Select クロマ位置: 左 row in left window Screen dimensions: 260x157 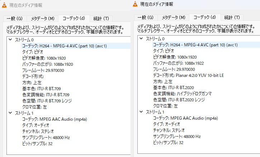[x=34, y=107]
